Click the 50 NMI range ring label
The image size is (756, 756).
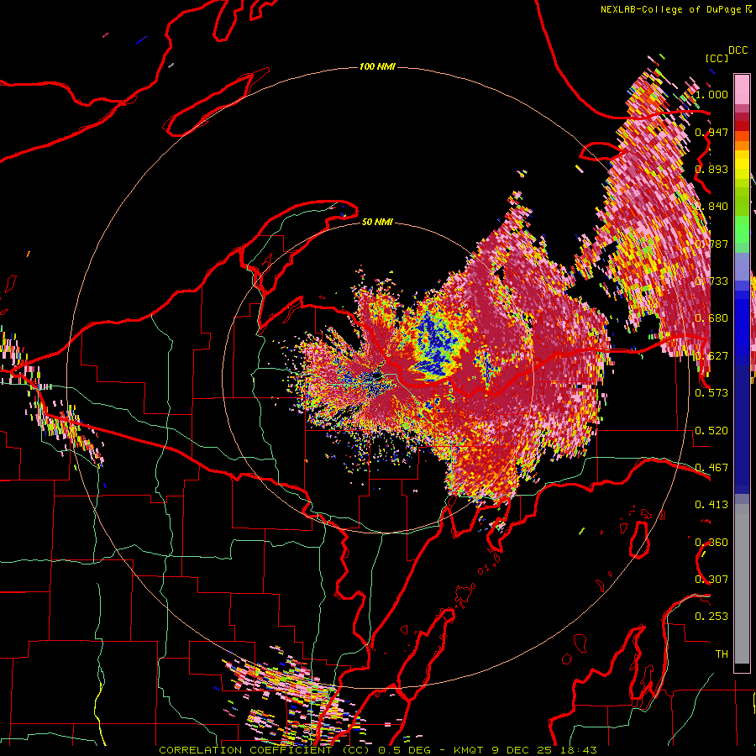pyautogui.click(x=377, y=222)
